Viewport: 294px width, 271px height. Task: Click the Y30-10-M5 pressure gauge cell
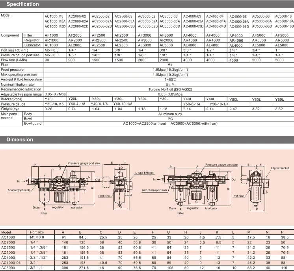coord(54,104)
